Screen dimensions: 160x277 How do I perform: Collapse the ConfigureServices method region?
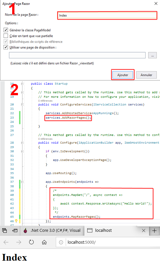(x=22, y=105)
